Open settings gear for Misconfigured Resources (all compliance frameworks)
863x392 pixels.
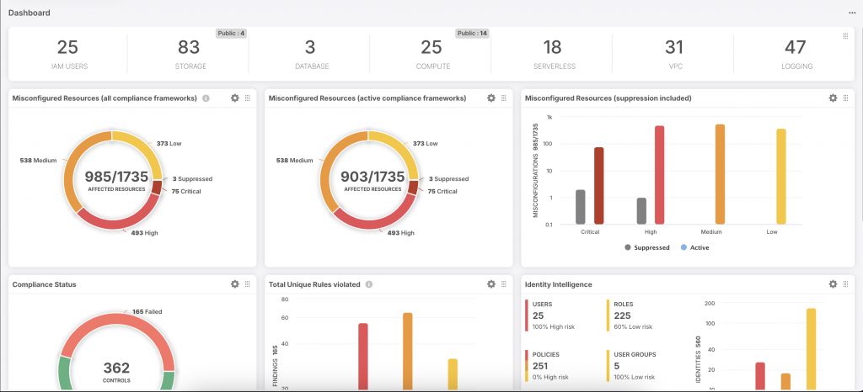[235, 98]
